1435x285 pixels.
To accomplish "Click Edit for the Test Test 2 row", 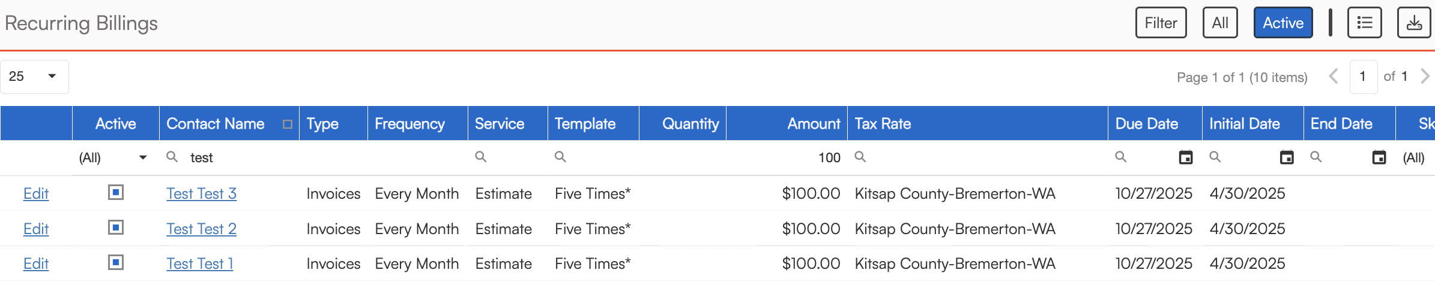I will click(x=36, y=229).
